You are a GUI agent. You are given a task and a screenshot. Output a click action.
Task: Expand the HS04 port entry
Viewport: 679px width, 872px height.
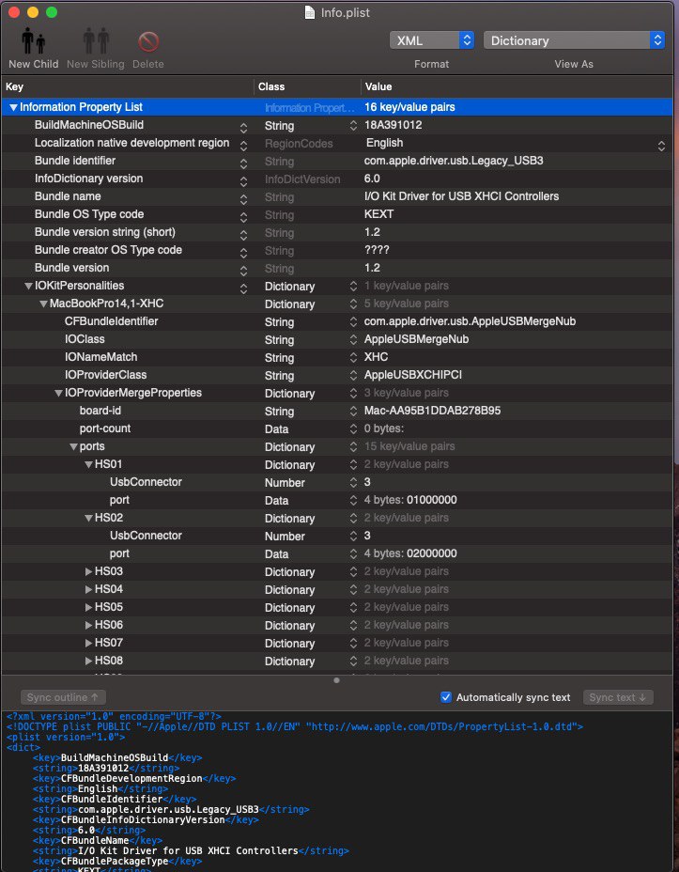click(x=88, y=589)
